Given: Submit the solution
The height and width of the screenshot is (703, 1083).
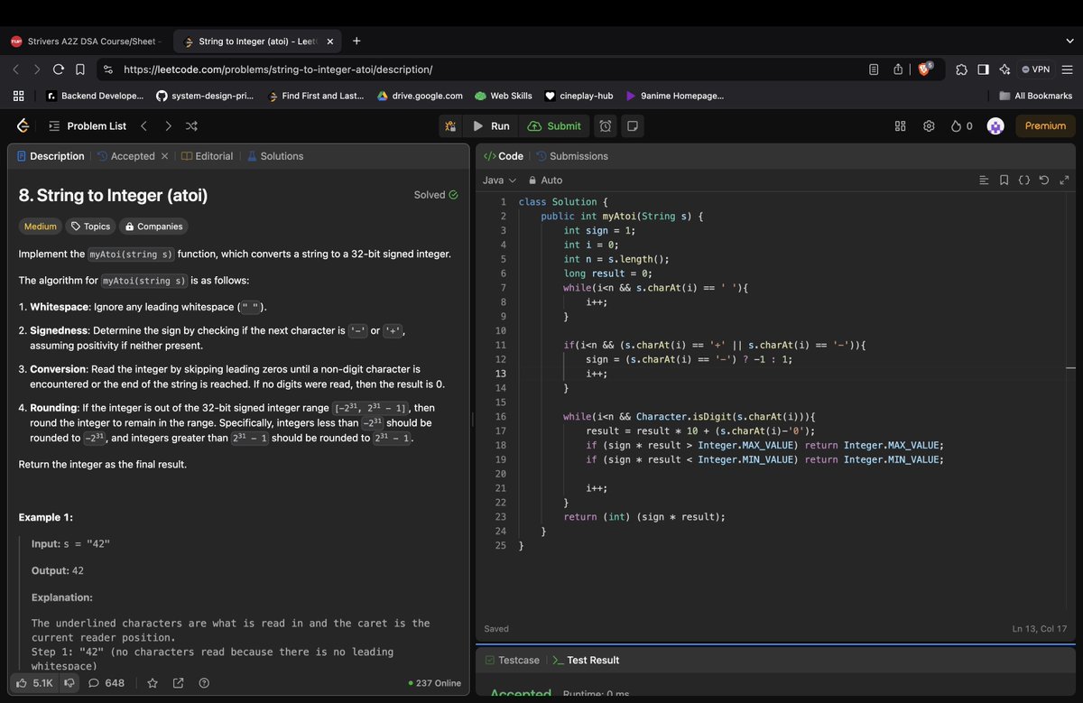Looking at the screenshot, I should [554, 125].
